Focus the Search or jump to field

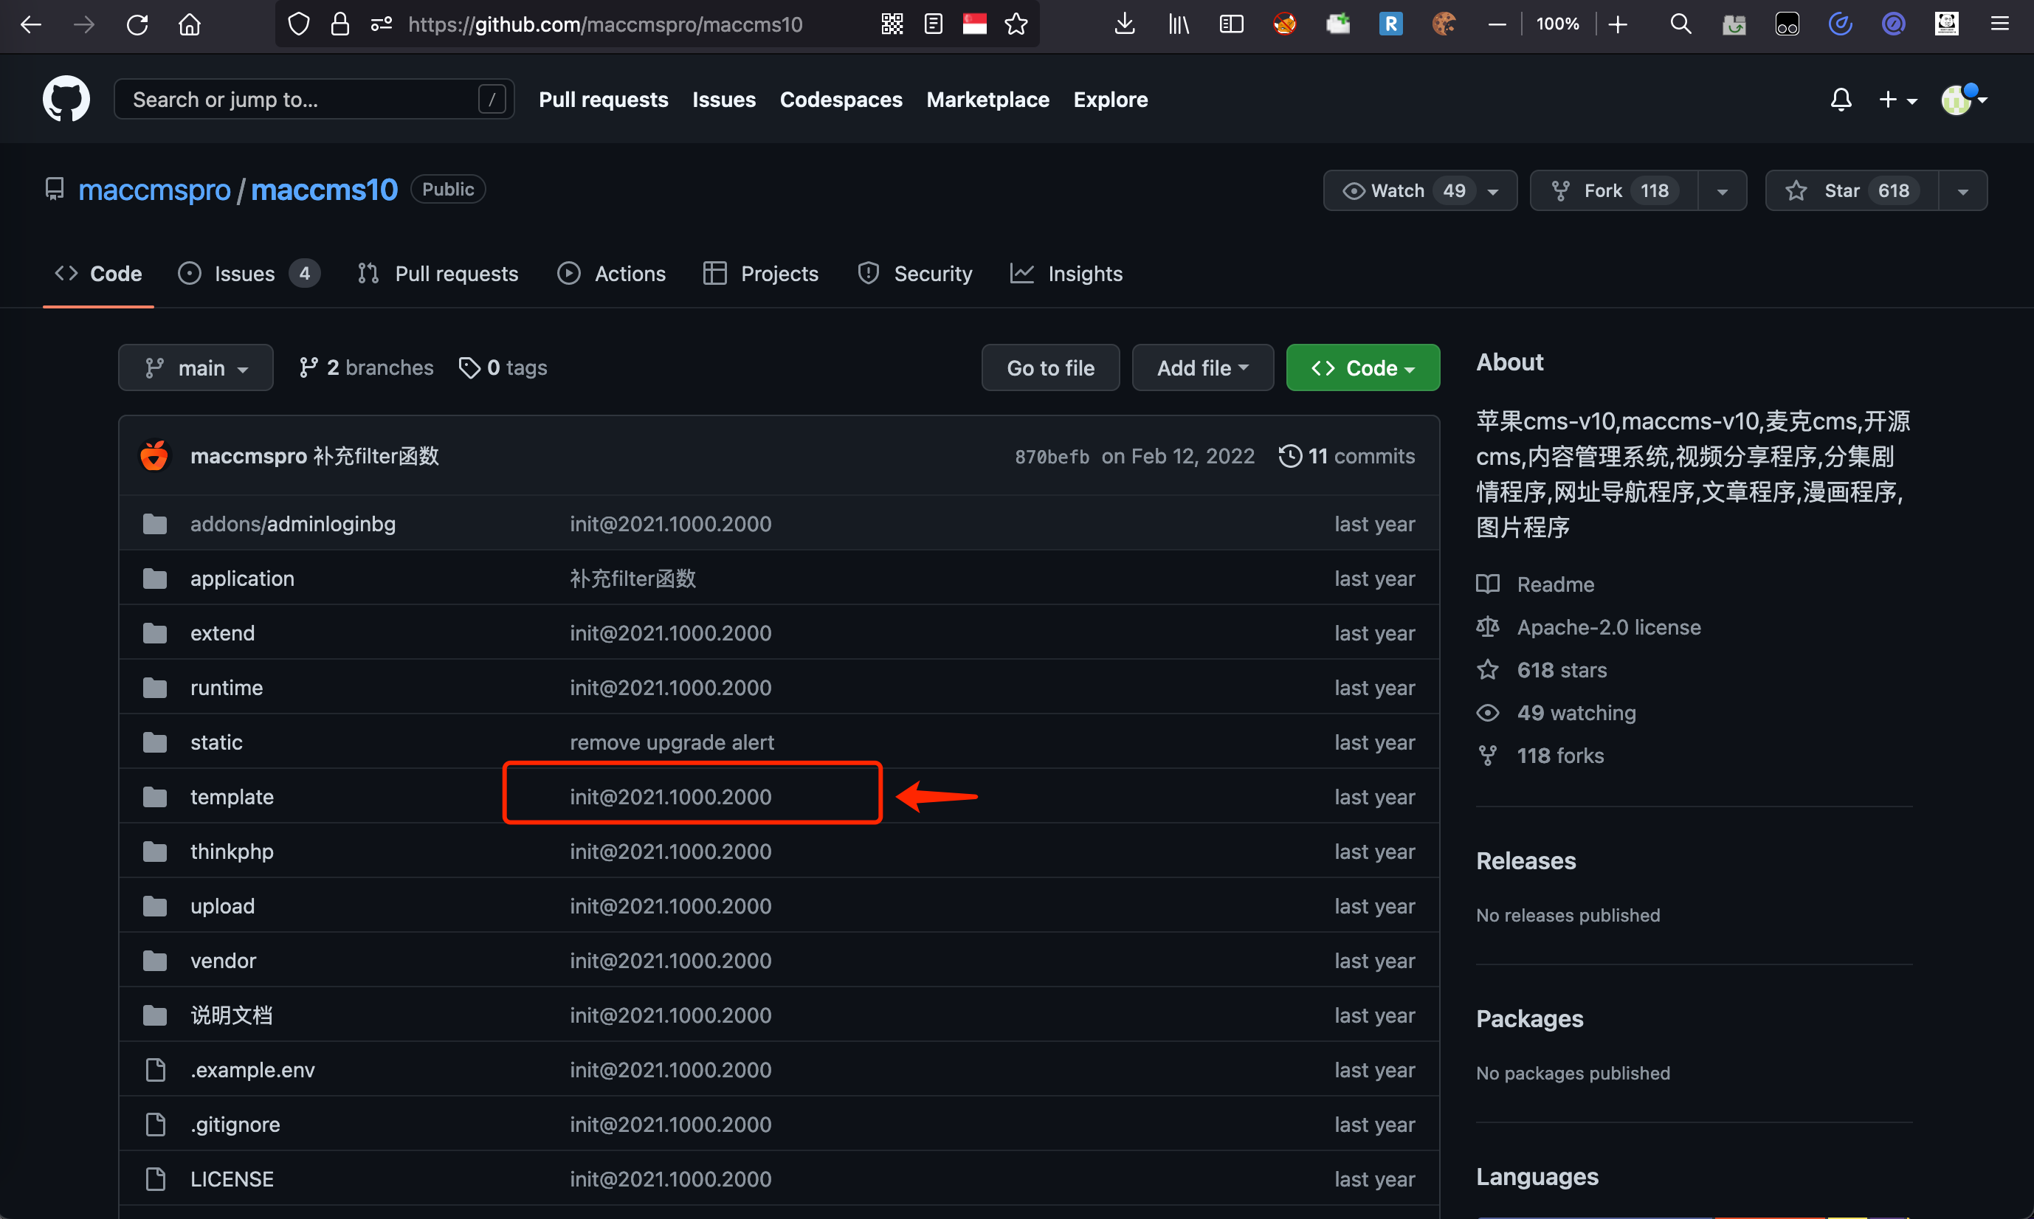(x=314, y=100)
